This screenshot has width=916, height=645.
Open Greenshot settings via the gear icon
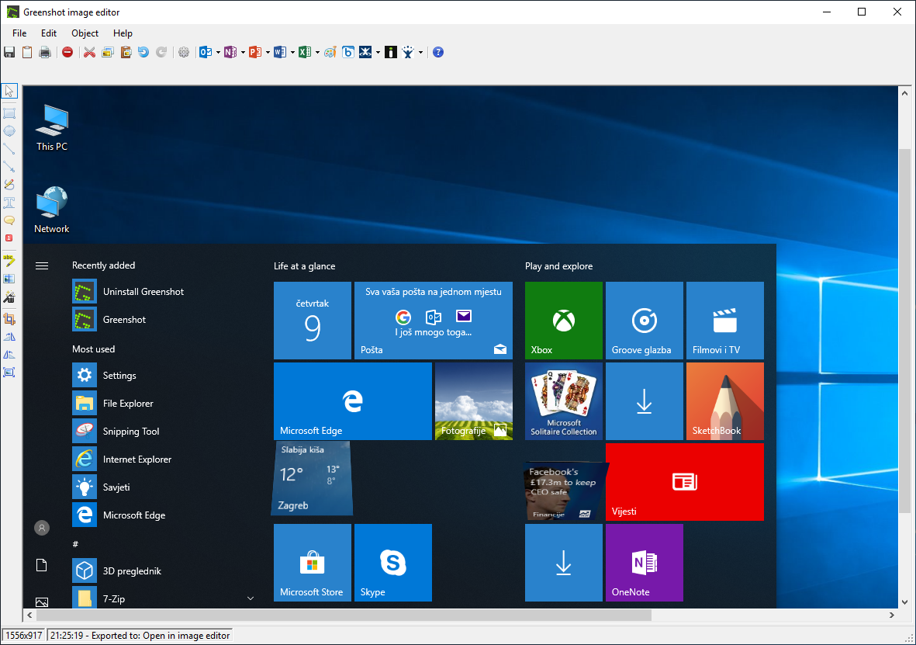[x=184, y=52]
